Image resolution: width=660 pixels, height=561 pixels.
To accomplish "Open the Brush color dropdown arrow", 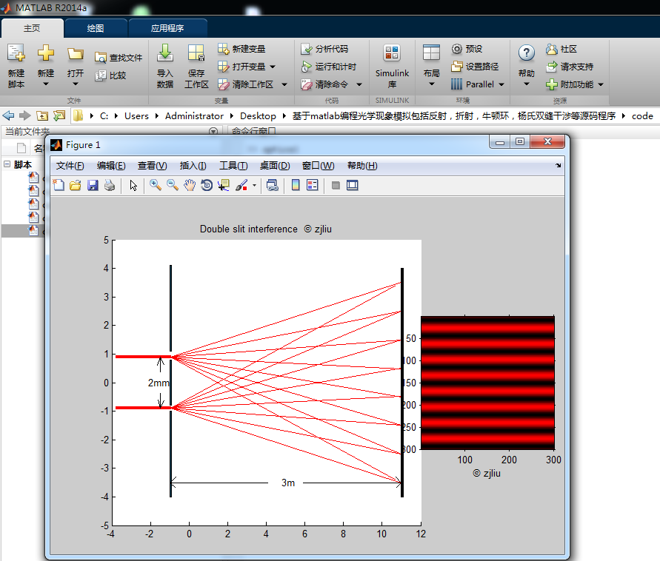I will click(x=254, y=185).
